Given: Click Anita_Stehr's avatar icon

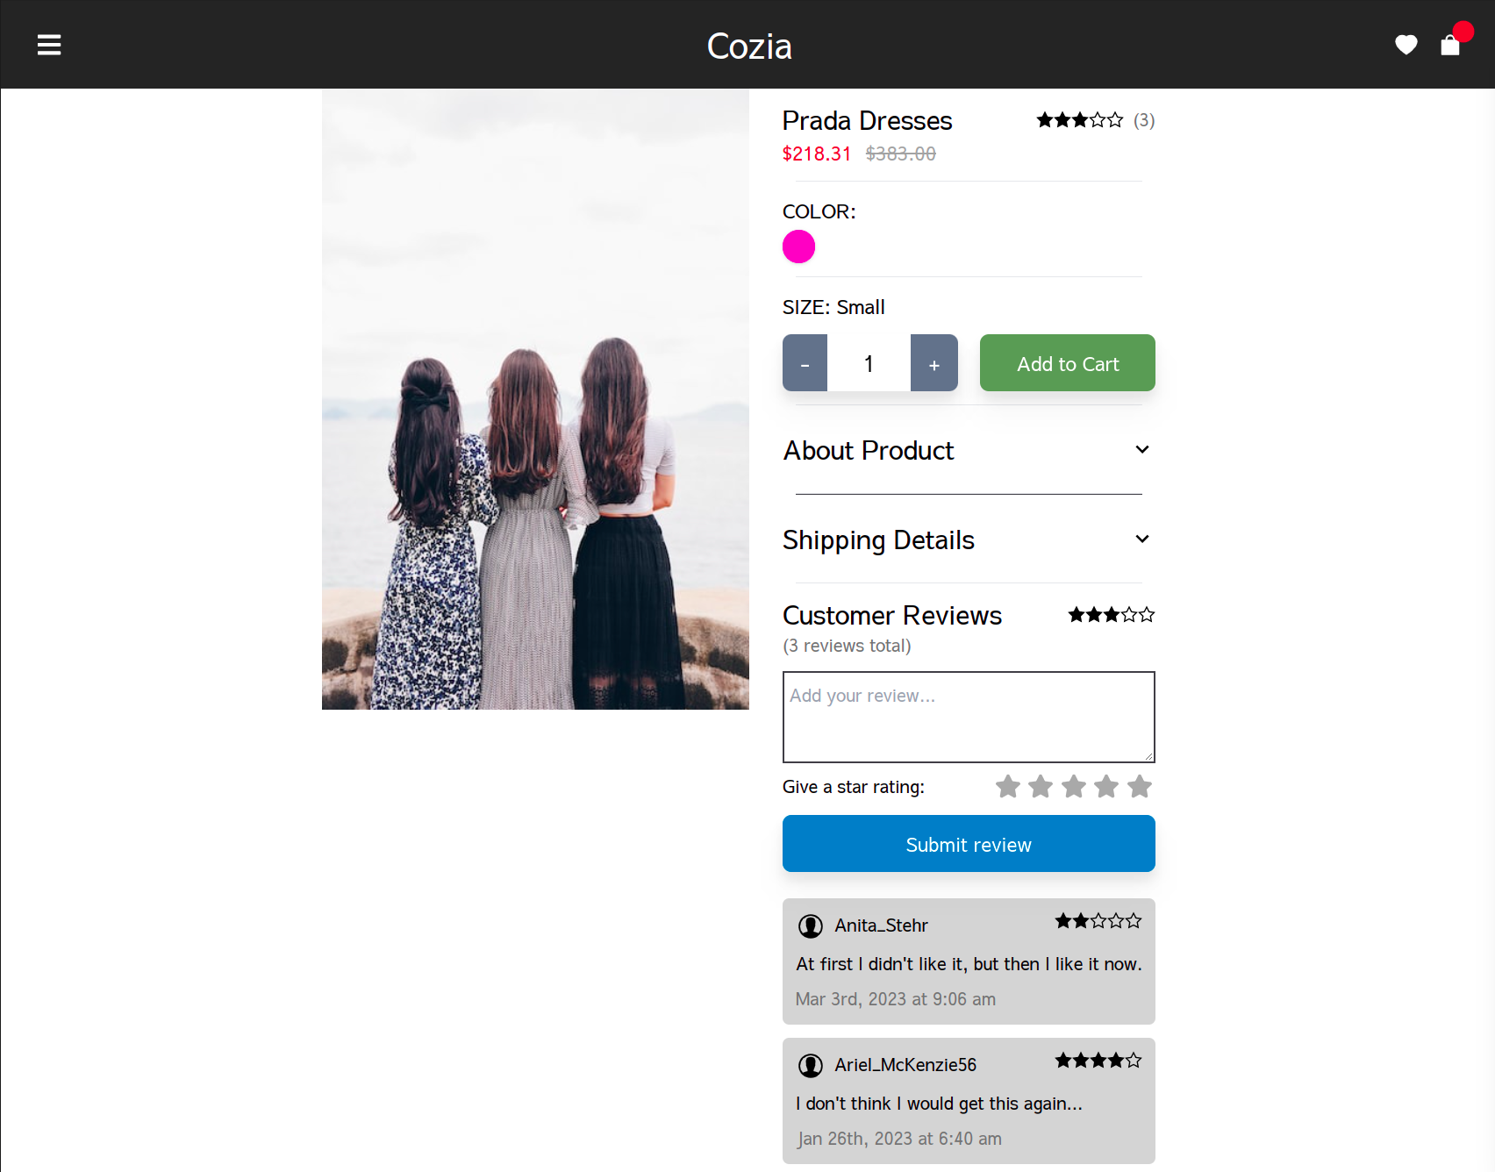Looking at the screenshot, I should [811, 925].
